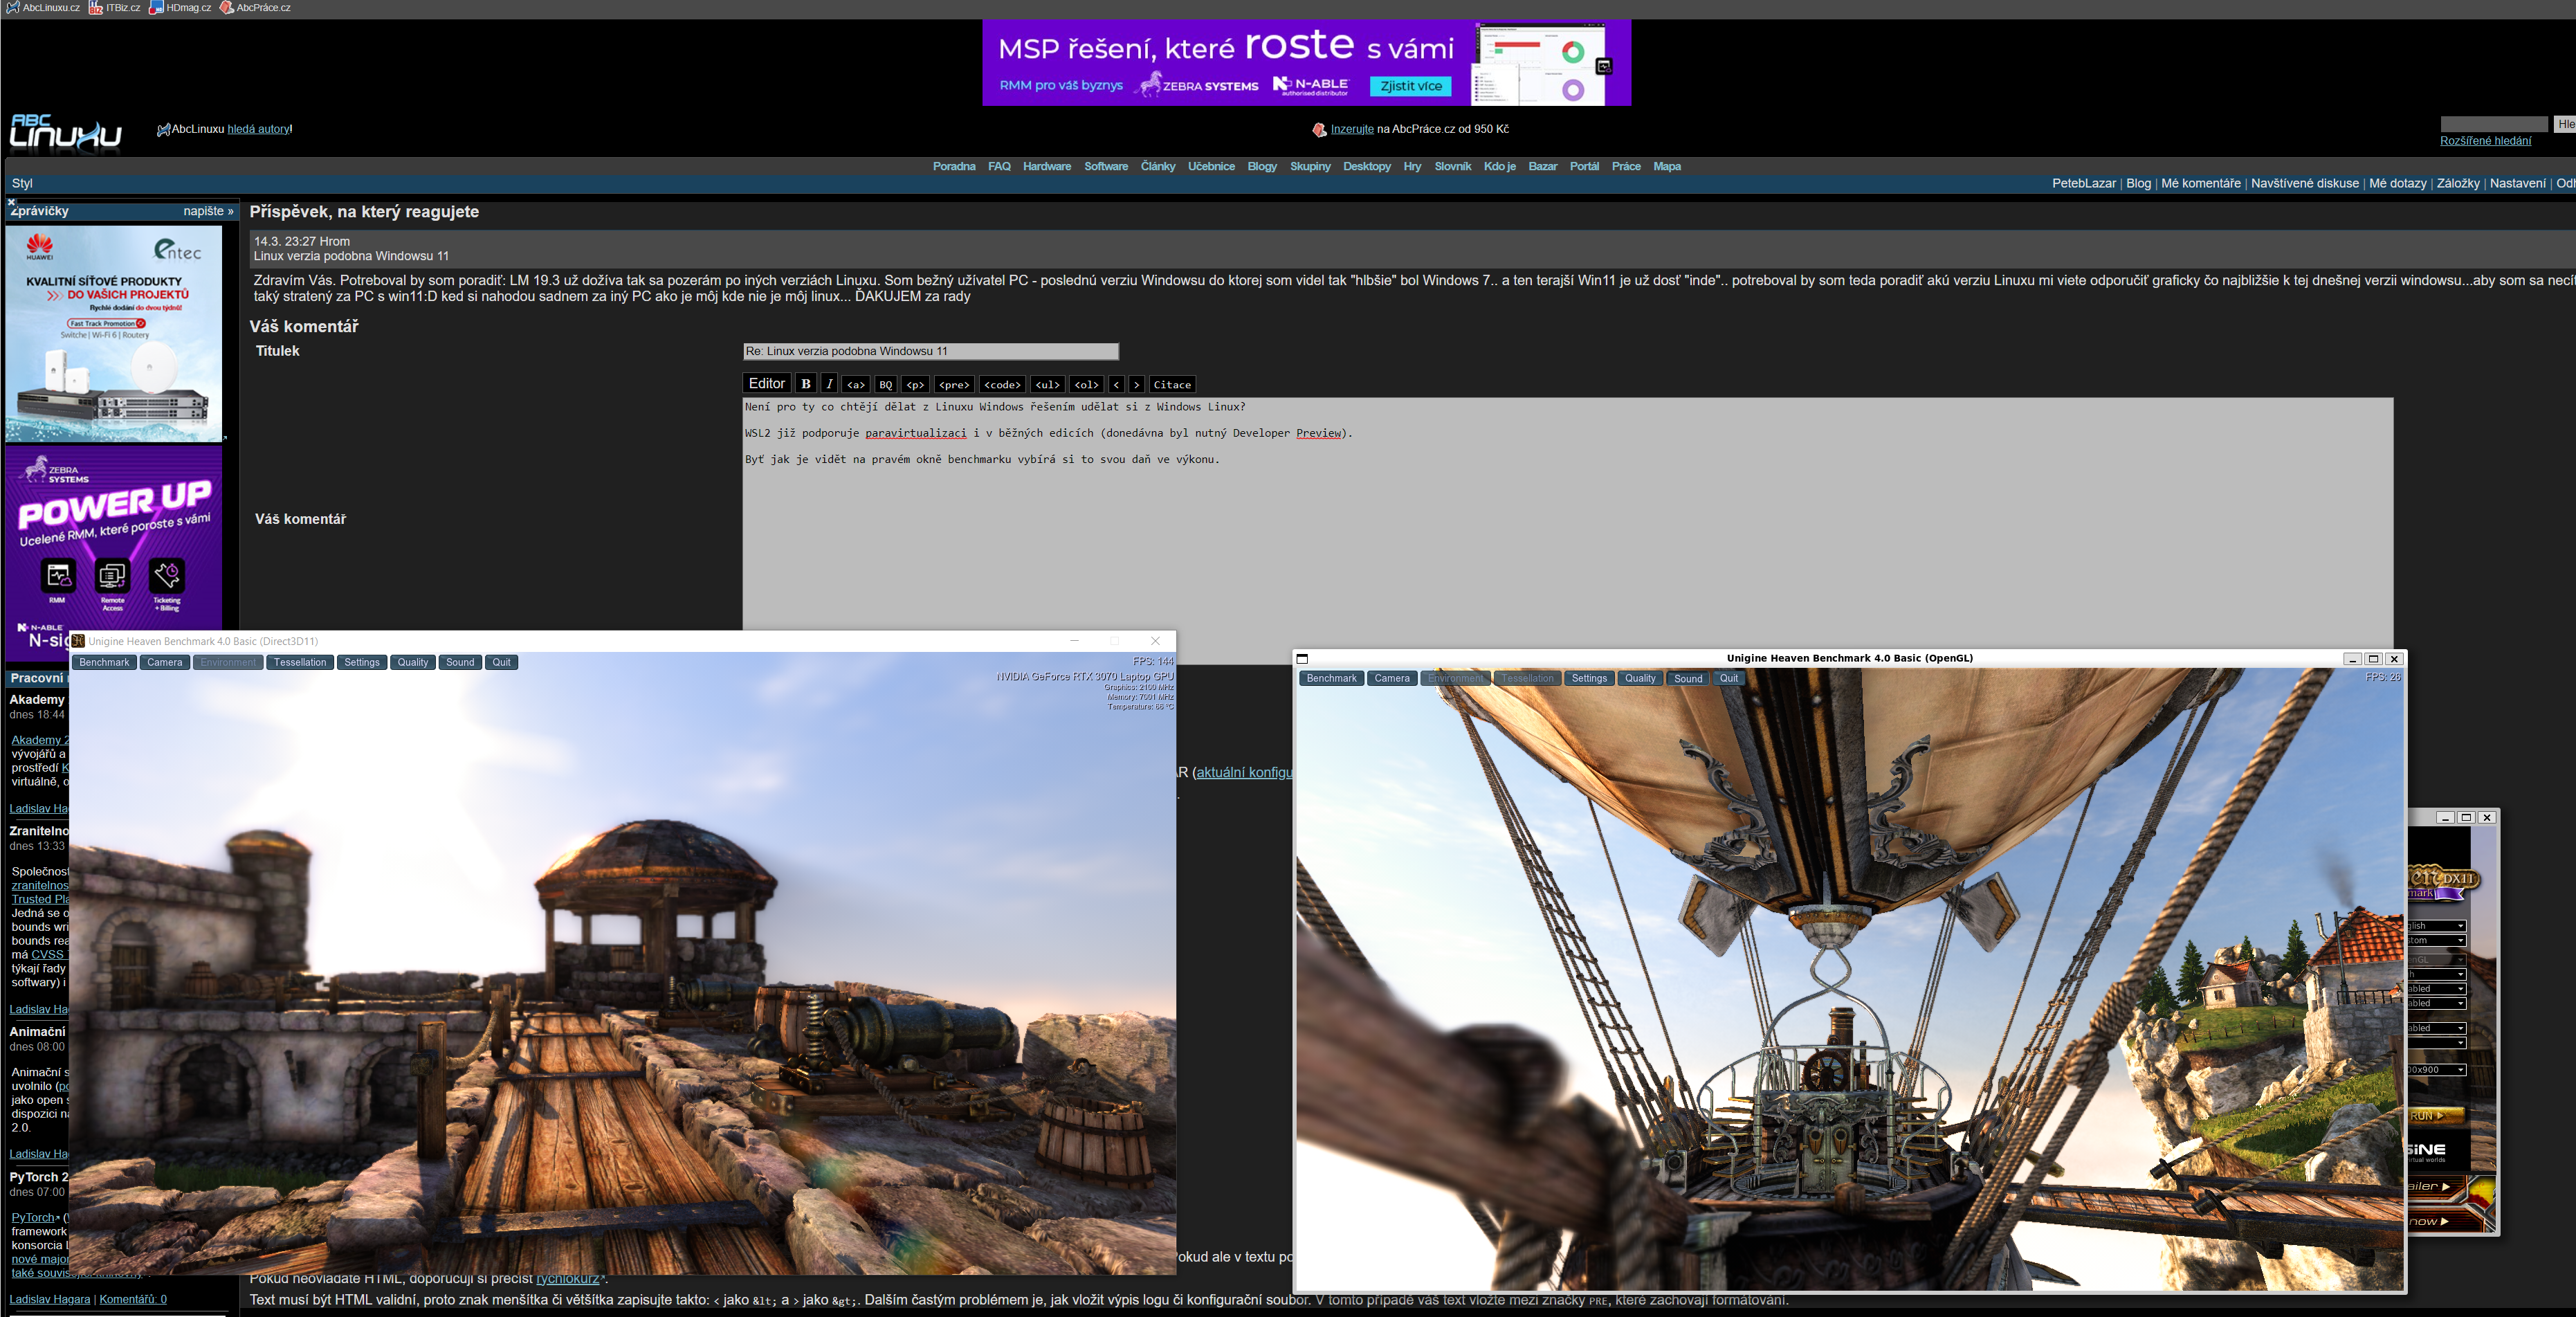Click Huawei logo in sidebar advertisement
Viewport: 2576px width, 1317px height.
click(x=40, y=247)
